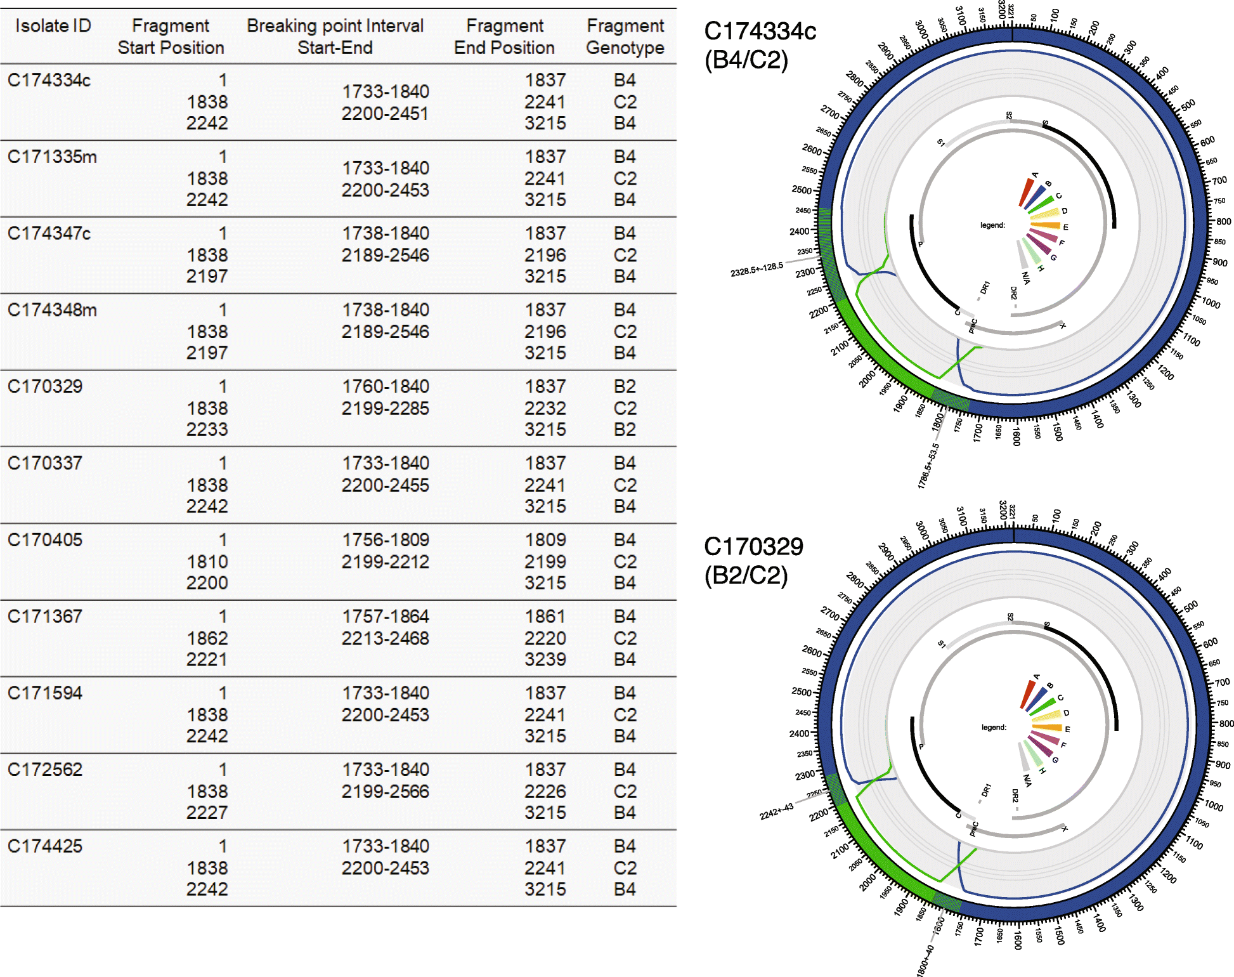
Task: Click the start position value 1862
Action: [207, 638]
